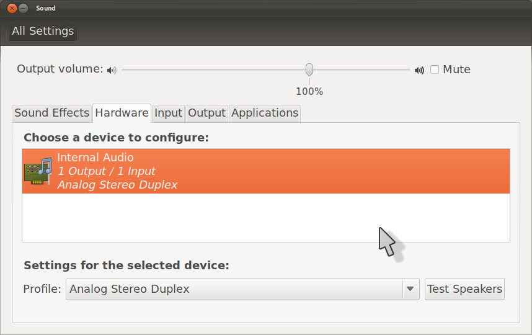Close the Sound window
The image size is (532, 335).
click(12, 8)
